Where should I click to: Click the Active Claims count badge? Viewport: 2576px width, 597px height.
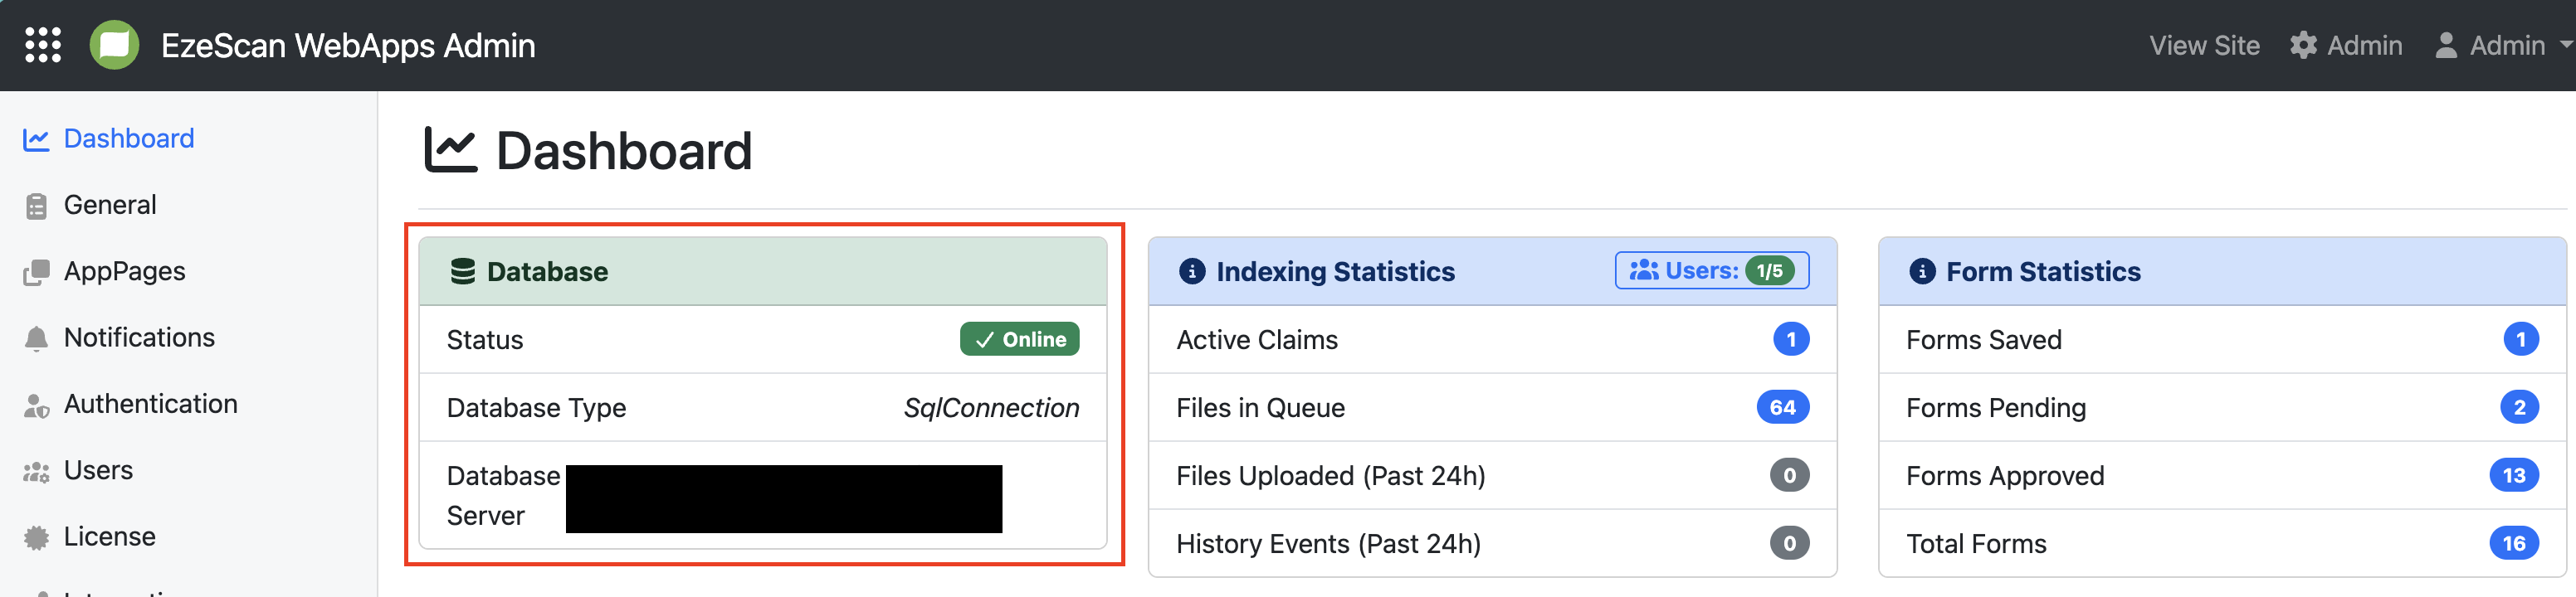[1791, 339]
